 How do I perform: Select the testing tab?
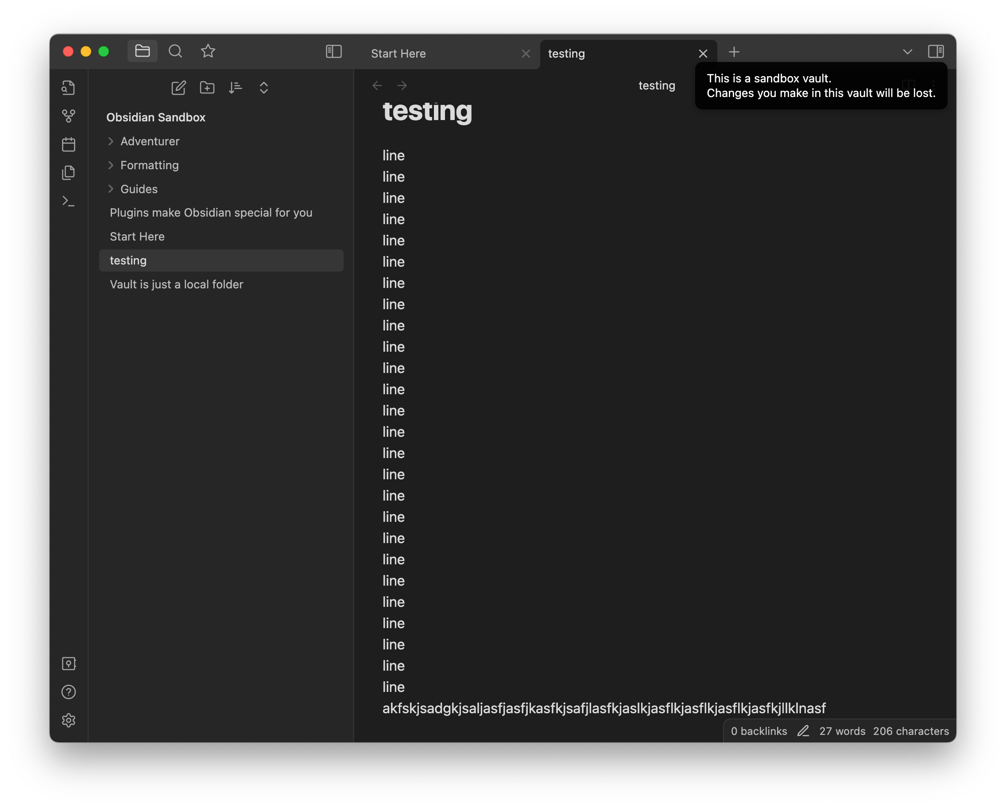[566, 53]
